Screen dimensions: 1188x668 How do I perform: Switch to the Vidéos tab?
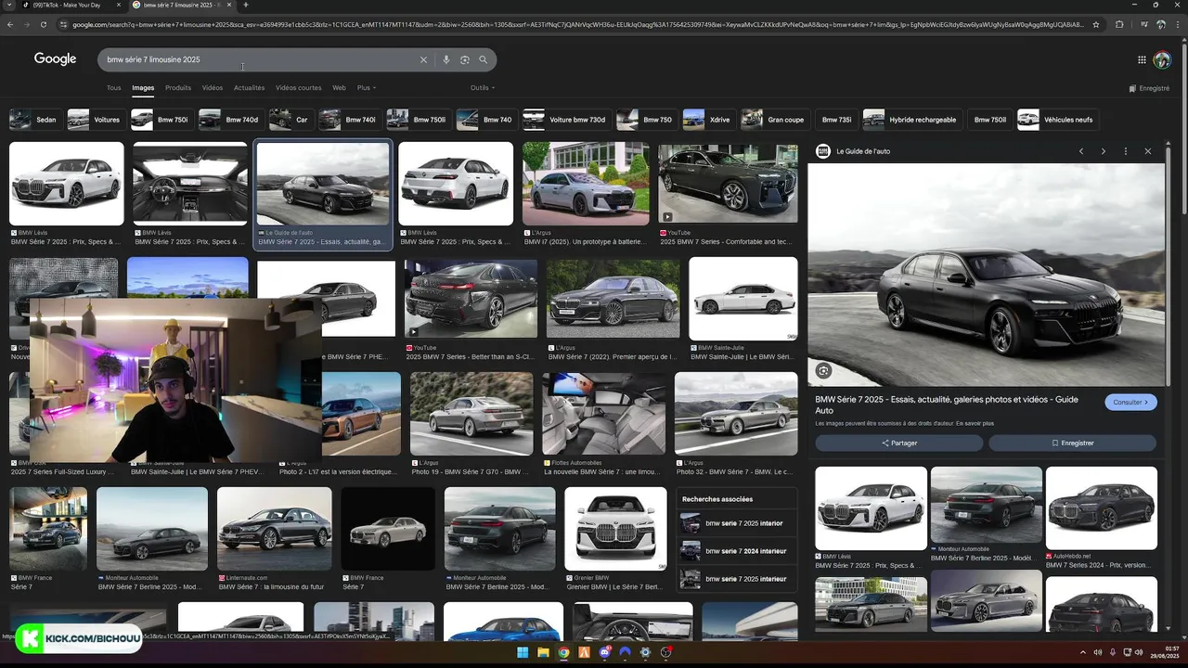pyautogui.click(x=213, y=88)
